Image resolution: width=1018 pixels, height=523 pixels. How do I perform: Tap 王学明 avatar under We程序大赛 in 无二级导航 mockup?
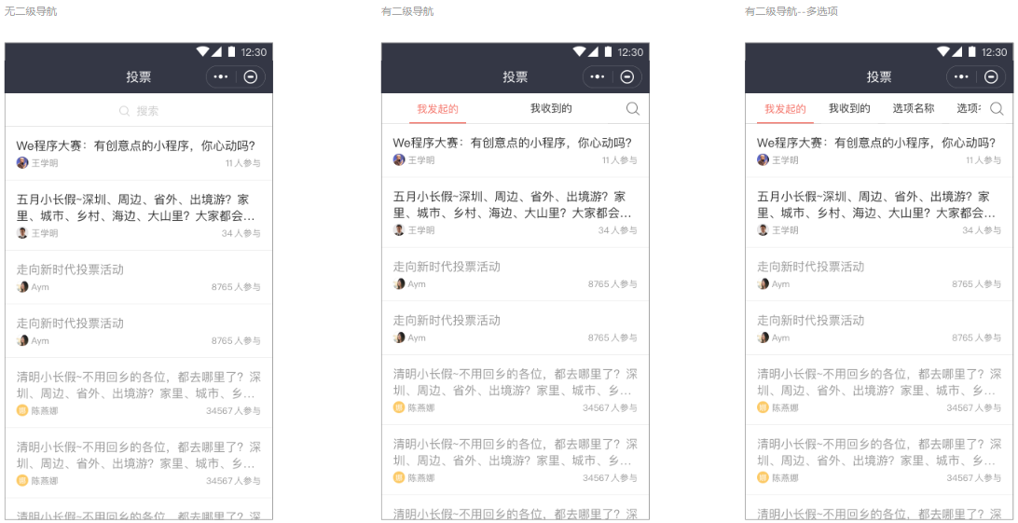[x=22, y=163]
